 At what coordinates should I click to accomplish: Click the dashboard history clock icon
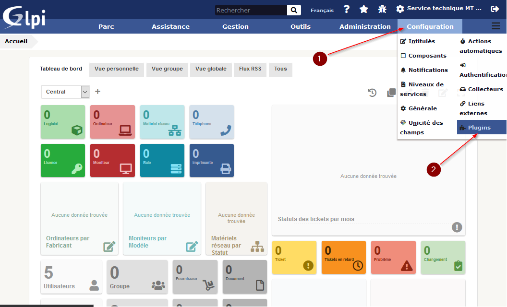[x=372, y=93]
